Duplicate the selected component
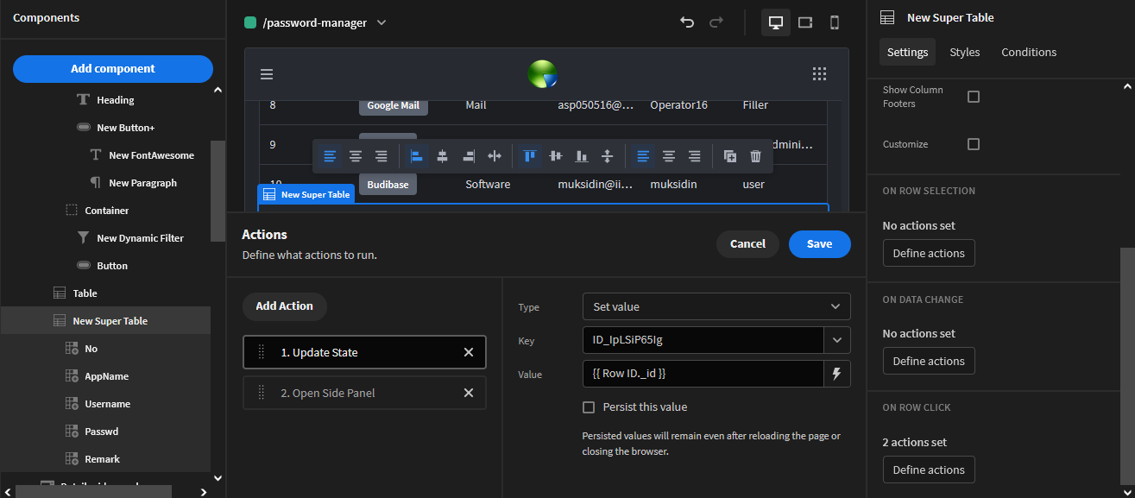The image size is (1135, 498). [730, 156]
